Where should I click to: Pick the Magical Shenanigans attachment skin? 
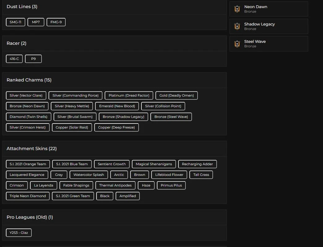click(154, 164)
